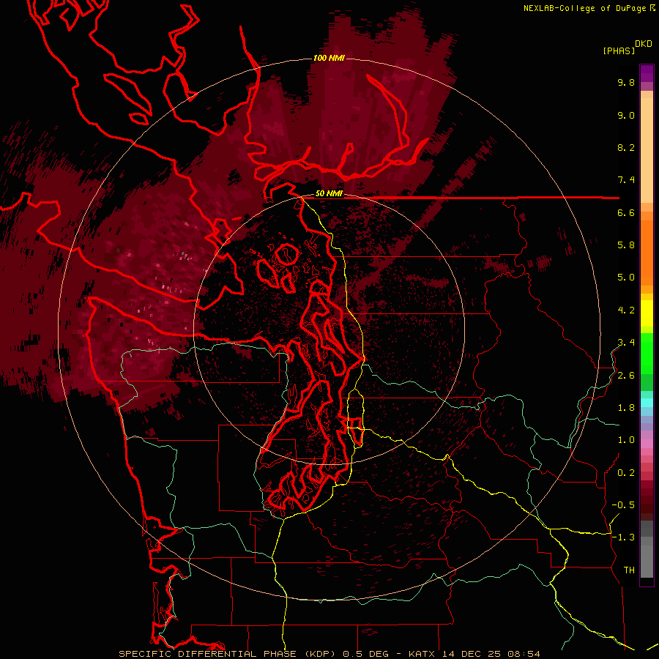
Task: Select the 8.2 legend value
Action: 626,147
